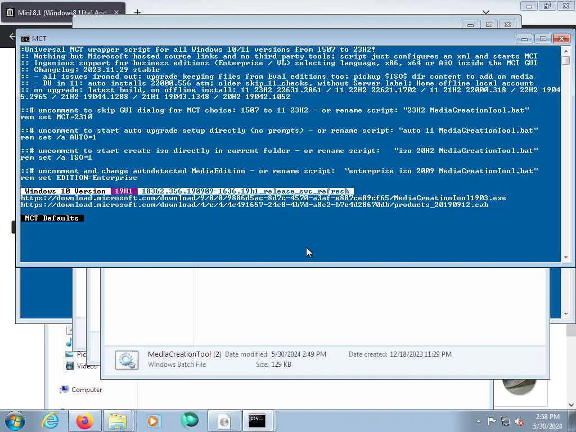Open network tray icon
Viewport: 576px width, 432px height.
pos(506,422)
